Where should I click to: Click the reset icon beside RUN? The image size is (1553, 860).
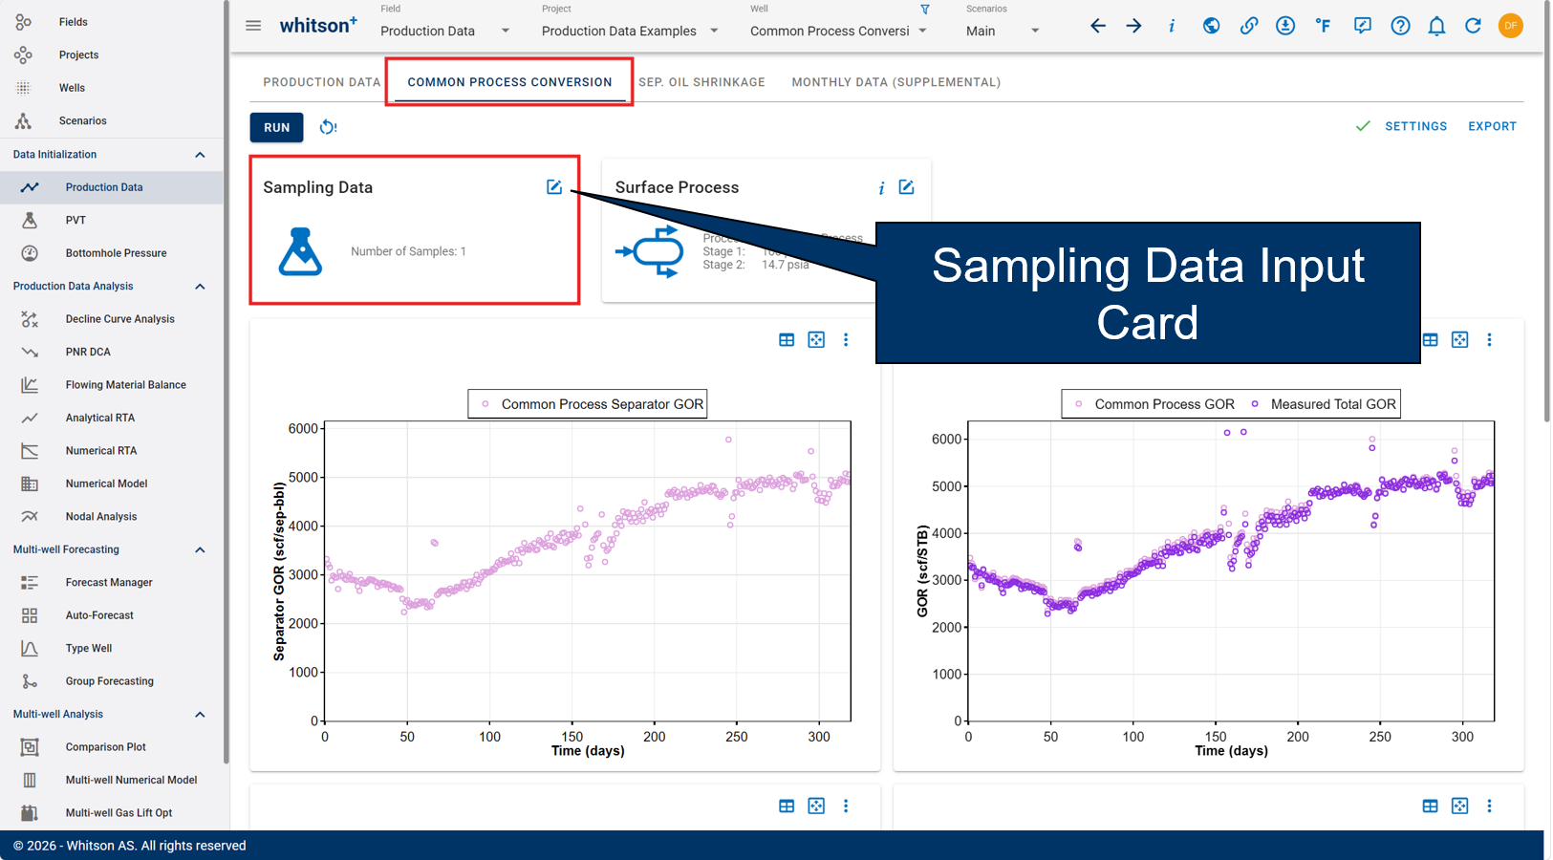[x=328, y=127]
